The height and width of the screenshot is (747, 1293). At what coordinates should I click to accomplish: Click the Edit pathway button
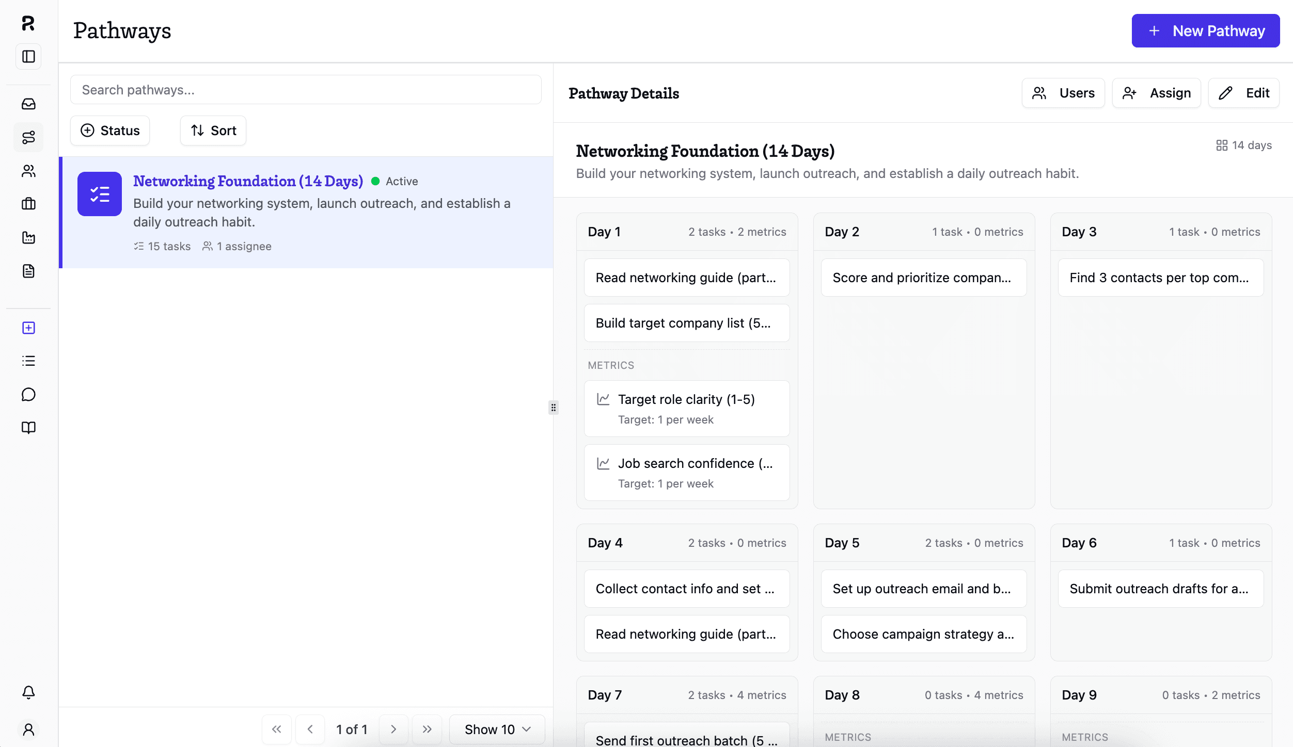click(x=1243, y=93)
